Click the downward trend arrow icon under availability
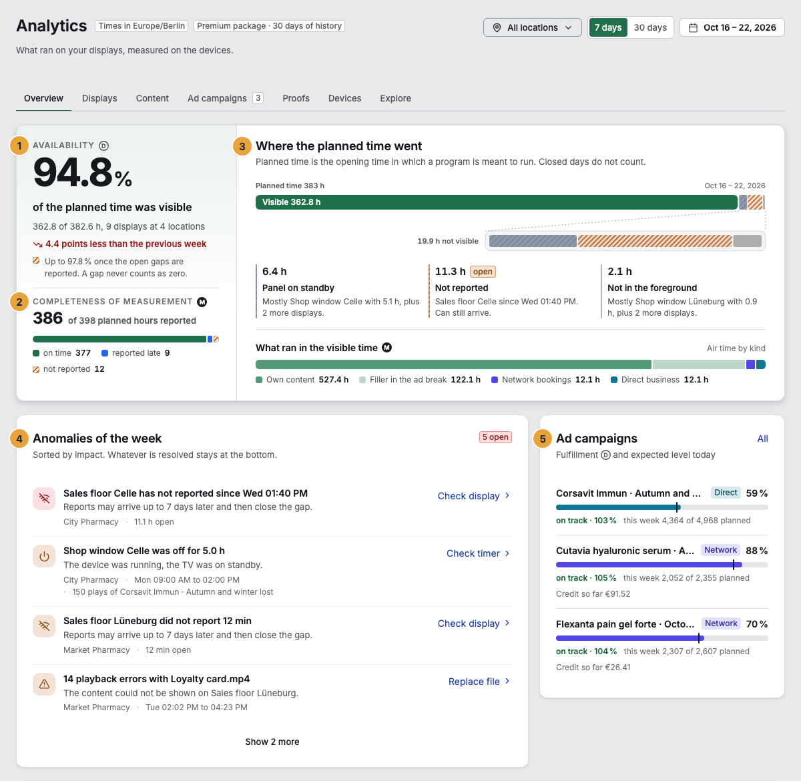Viewport: 801px width, 781px height. [x=37, y=244]
